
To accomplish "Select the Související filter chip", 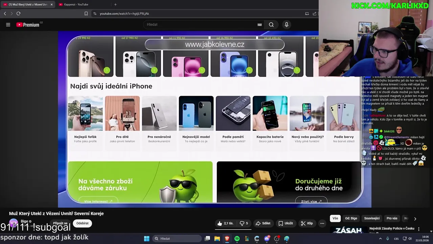I will 372,218.
